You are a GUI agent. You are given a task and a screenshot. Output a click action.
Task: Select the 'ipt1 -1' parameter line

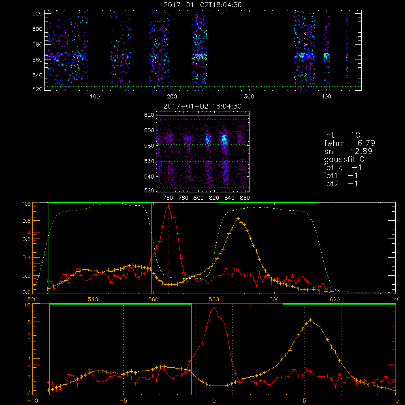point(341,176)
